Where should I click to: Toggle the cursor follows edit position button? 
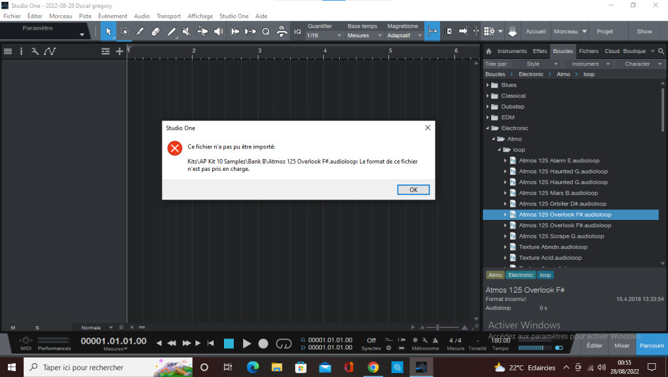(476, 31)
